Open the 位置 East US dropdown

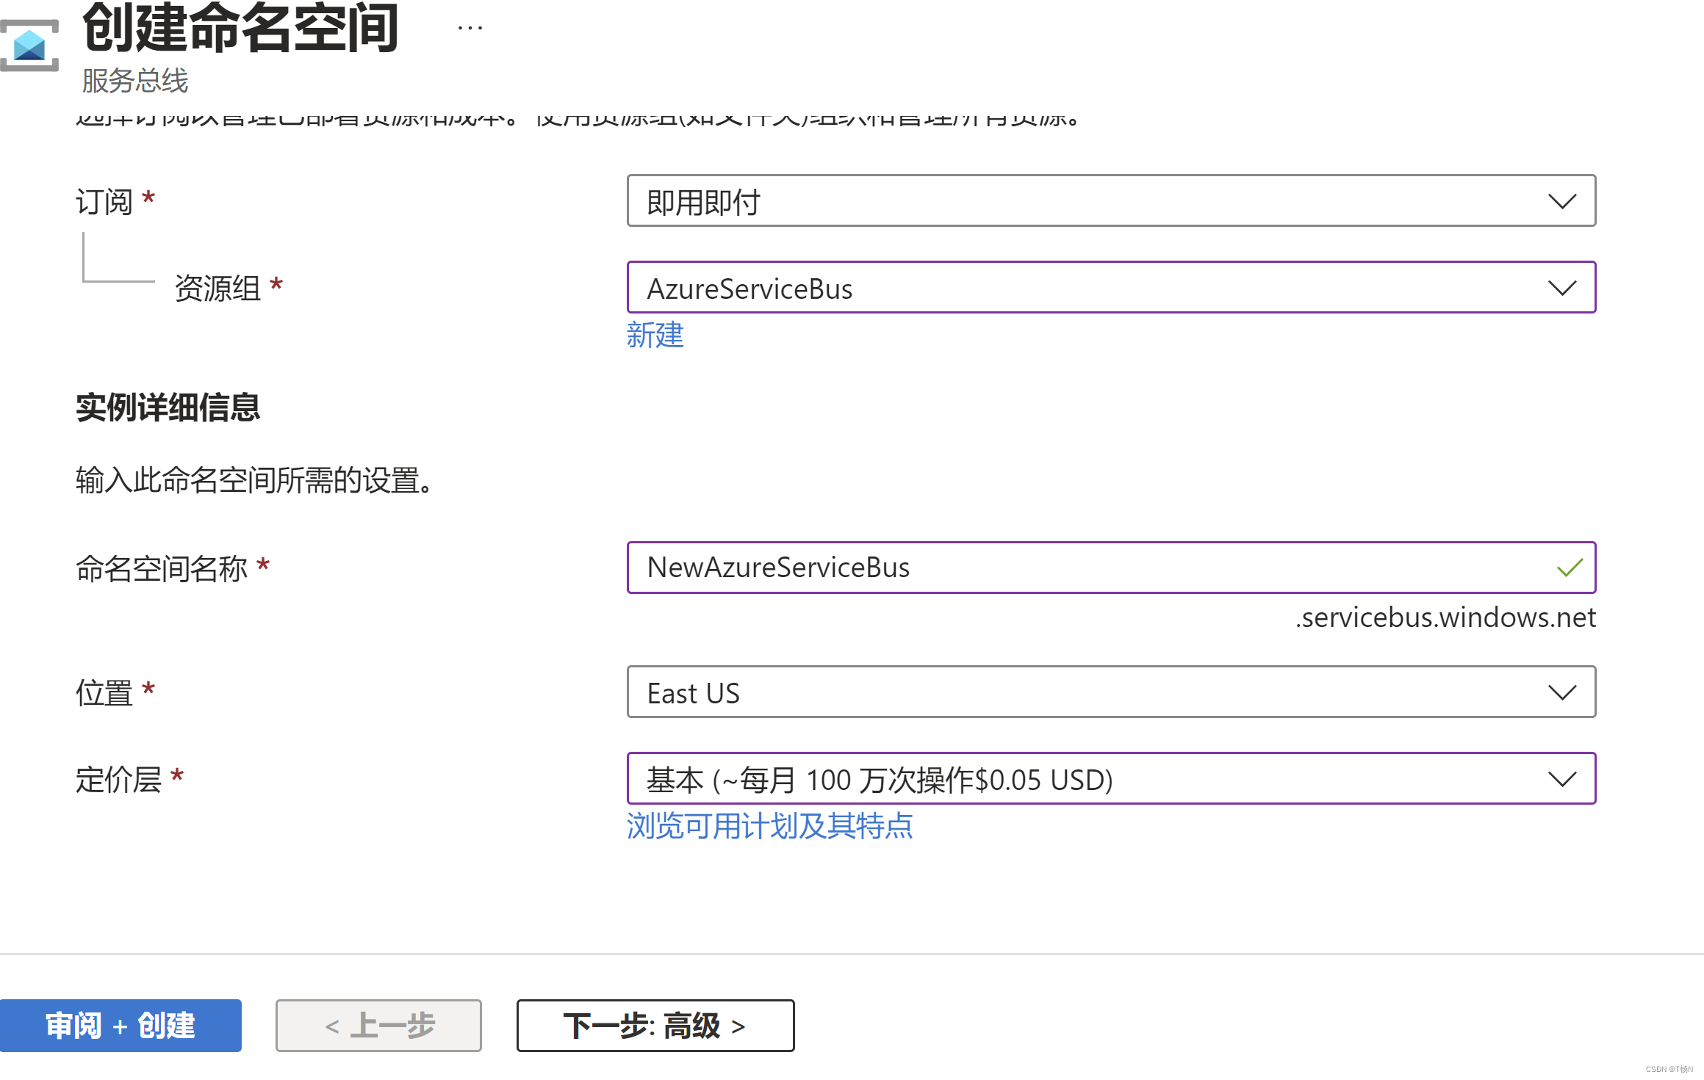click(x=1111, y=692)
